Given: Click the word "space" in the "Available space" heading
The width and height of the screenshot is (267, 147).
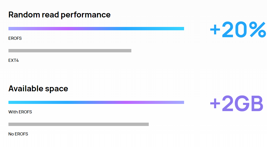Looking at the screenshot, I should (x=57, y=89).
